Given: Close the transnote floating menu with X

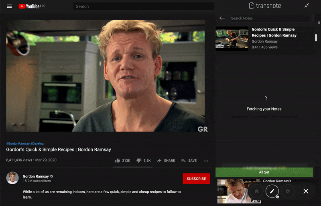Looking at the screenshot, I should point(306,191).
